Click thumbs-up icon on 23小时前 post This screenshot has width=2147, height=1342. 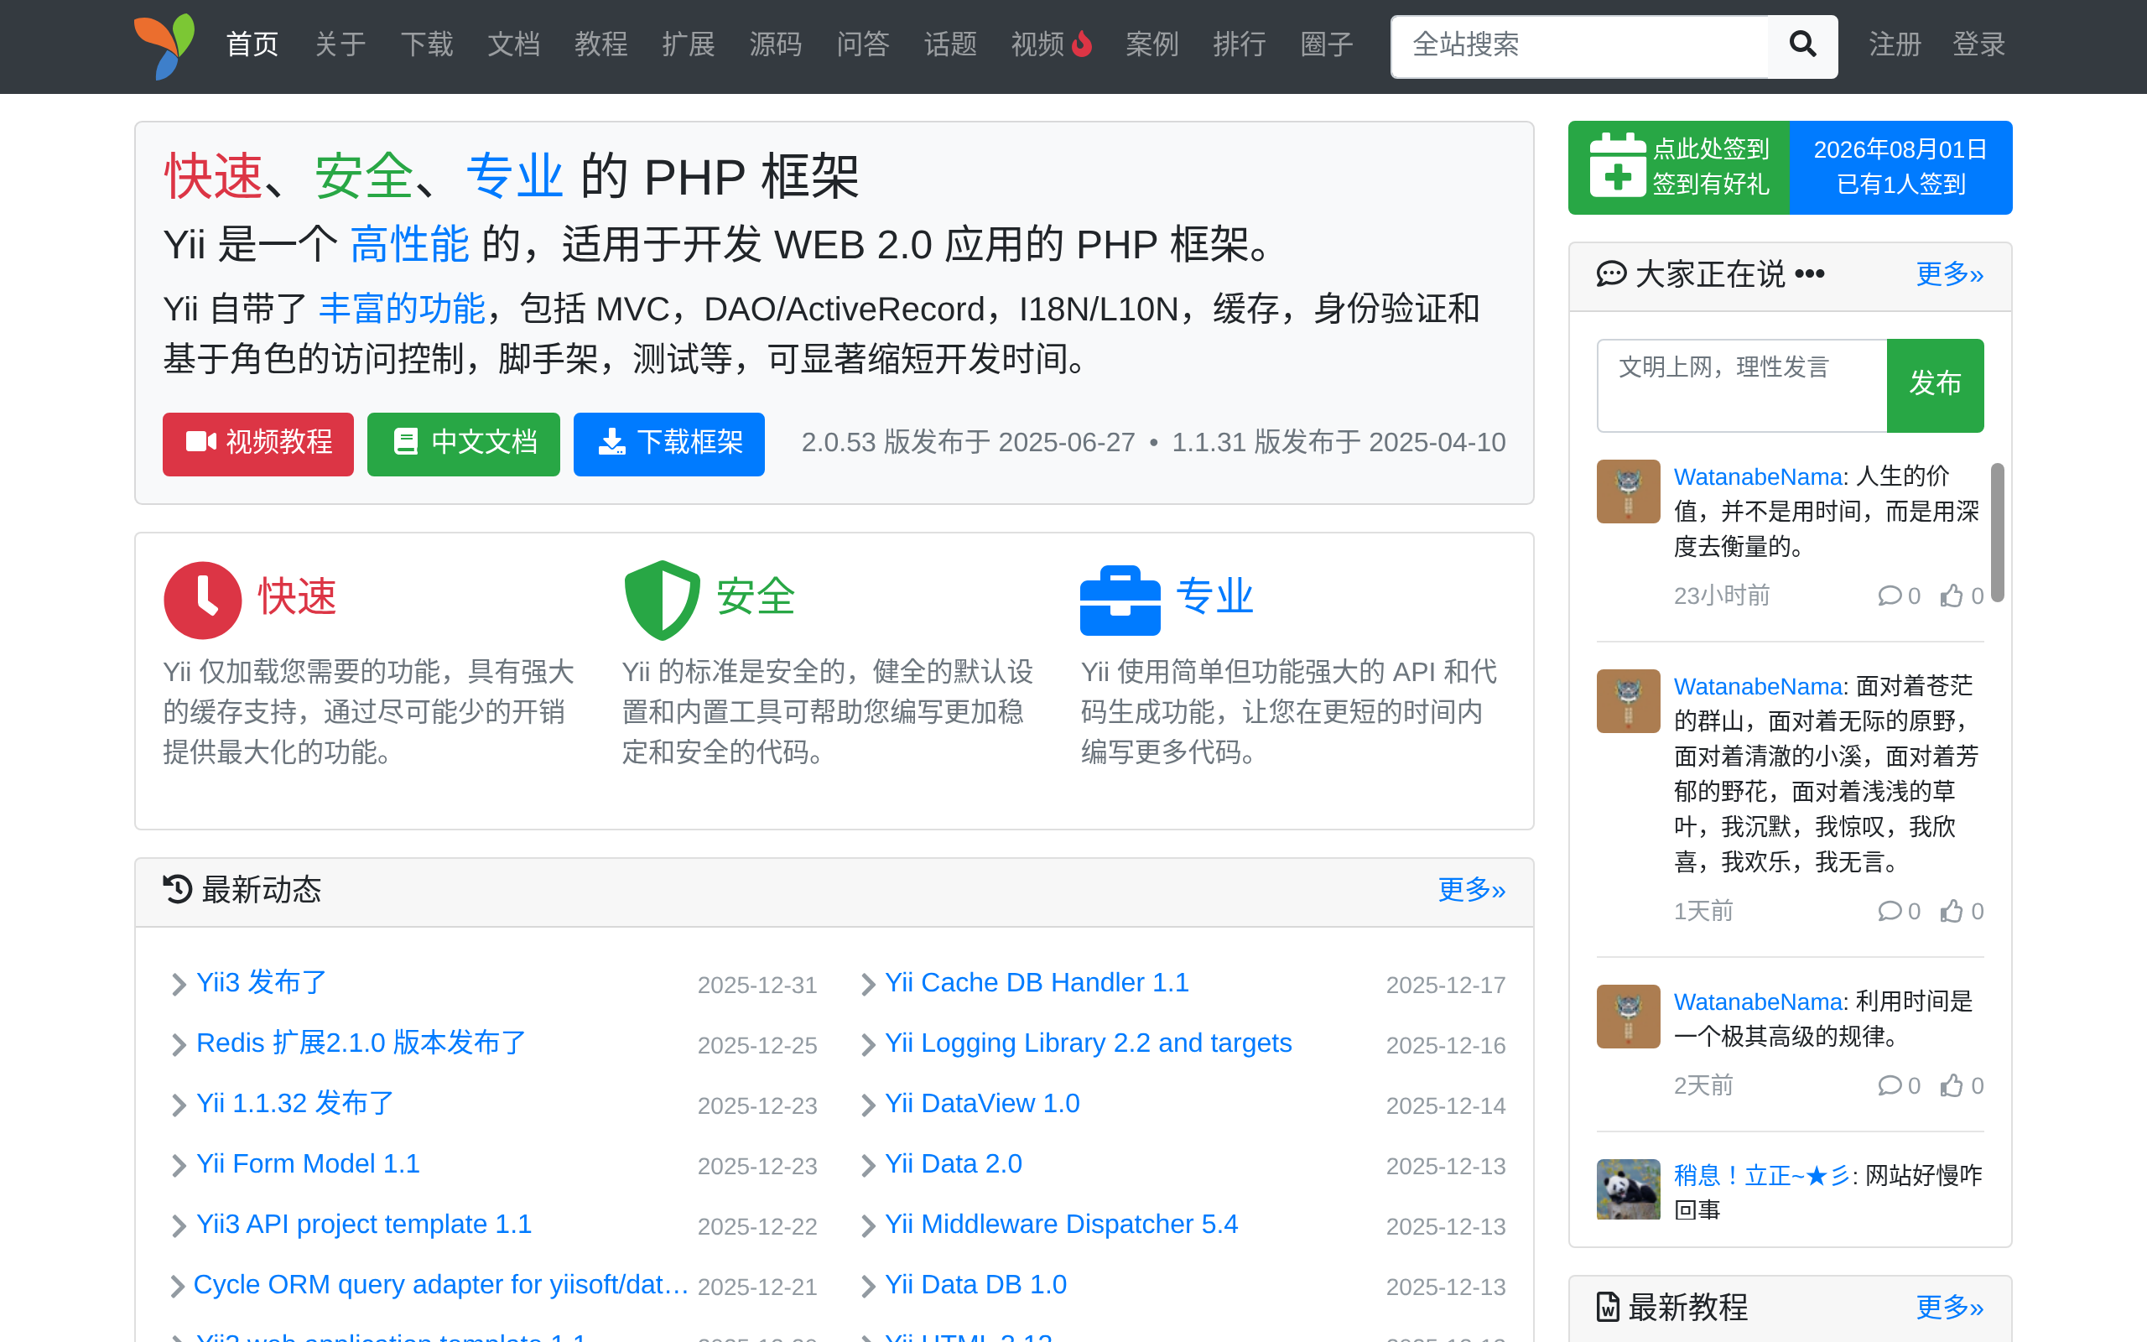coord(1951,596)
